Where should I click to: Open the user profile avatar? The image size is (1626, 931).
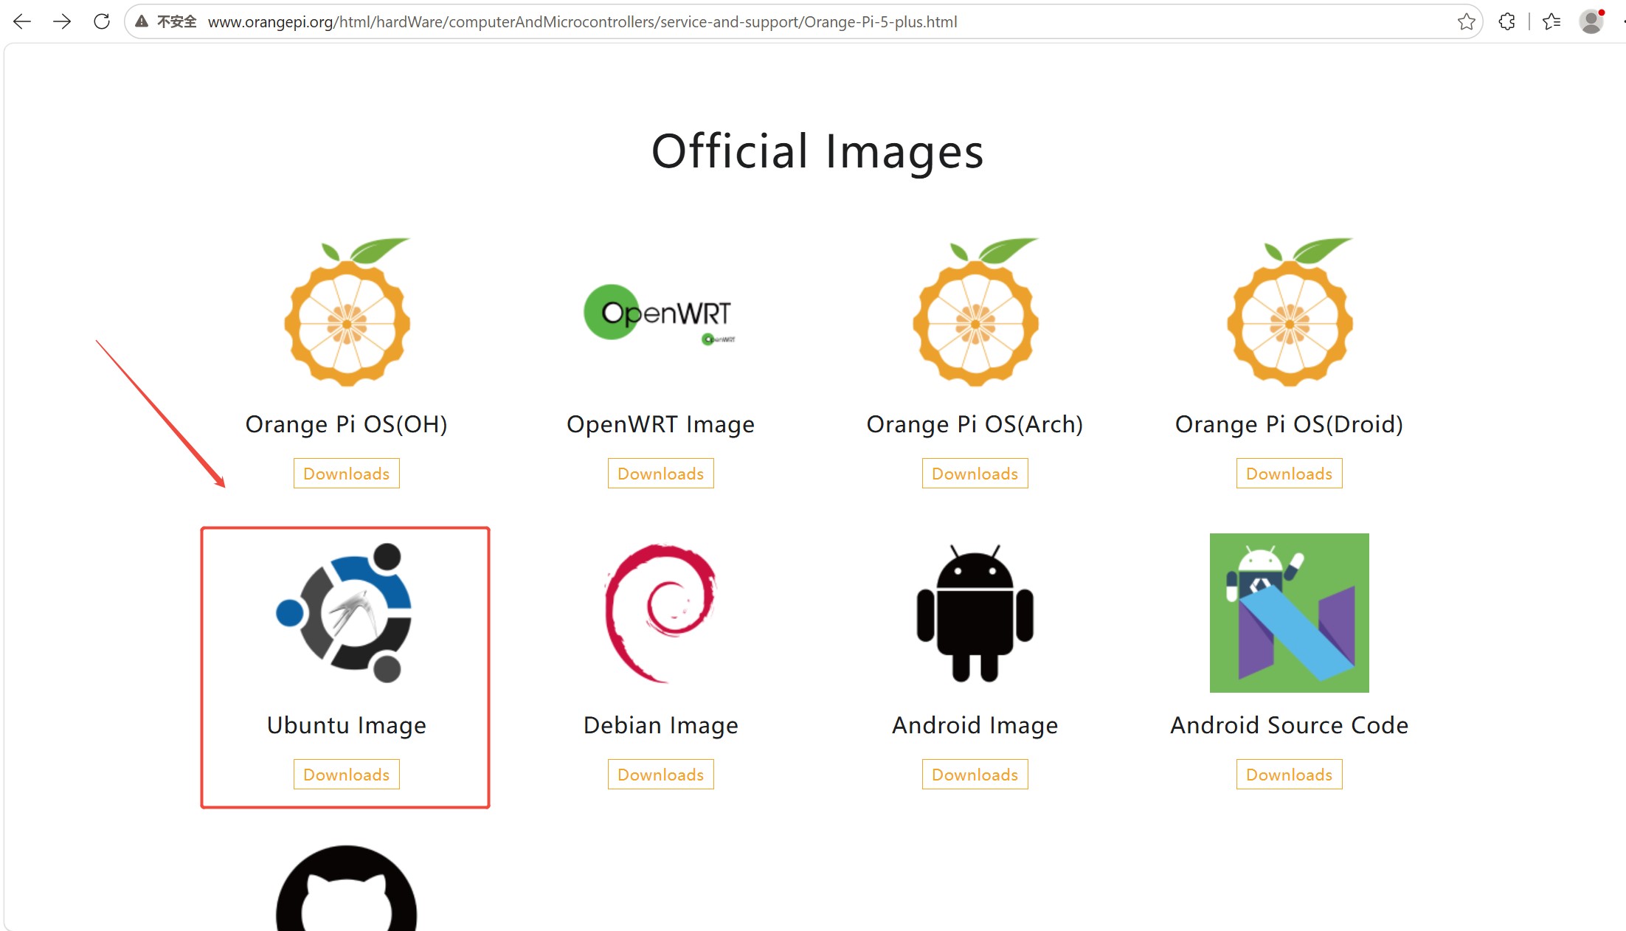point(1591,21)
